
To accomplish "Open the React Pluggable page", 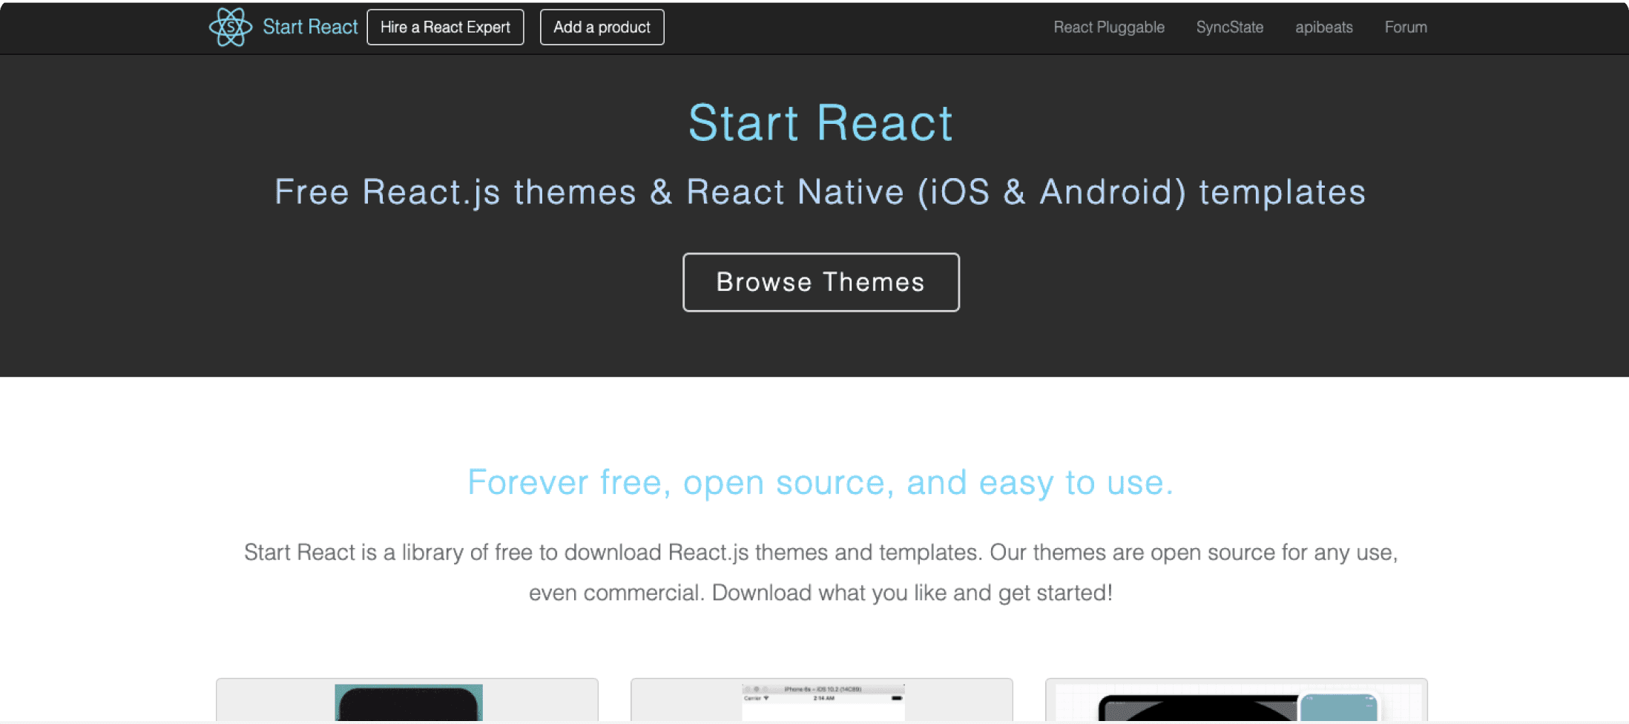I will coord(1108,27).
